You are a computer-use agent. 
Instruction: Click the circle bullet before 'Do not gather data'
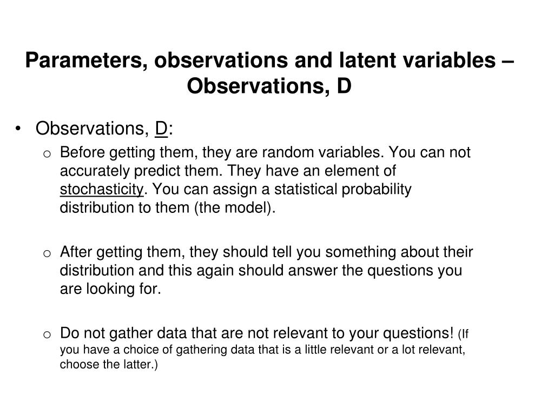[47, 334]
